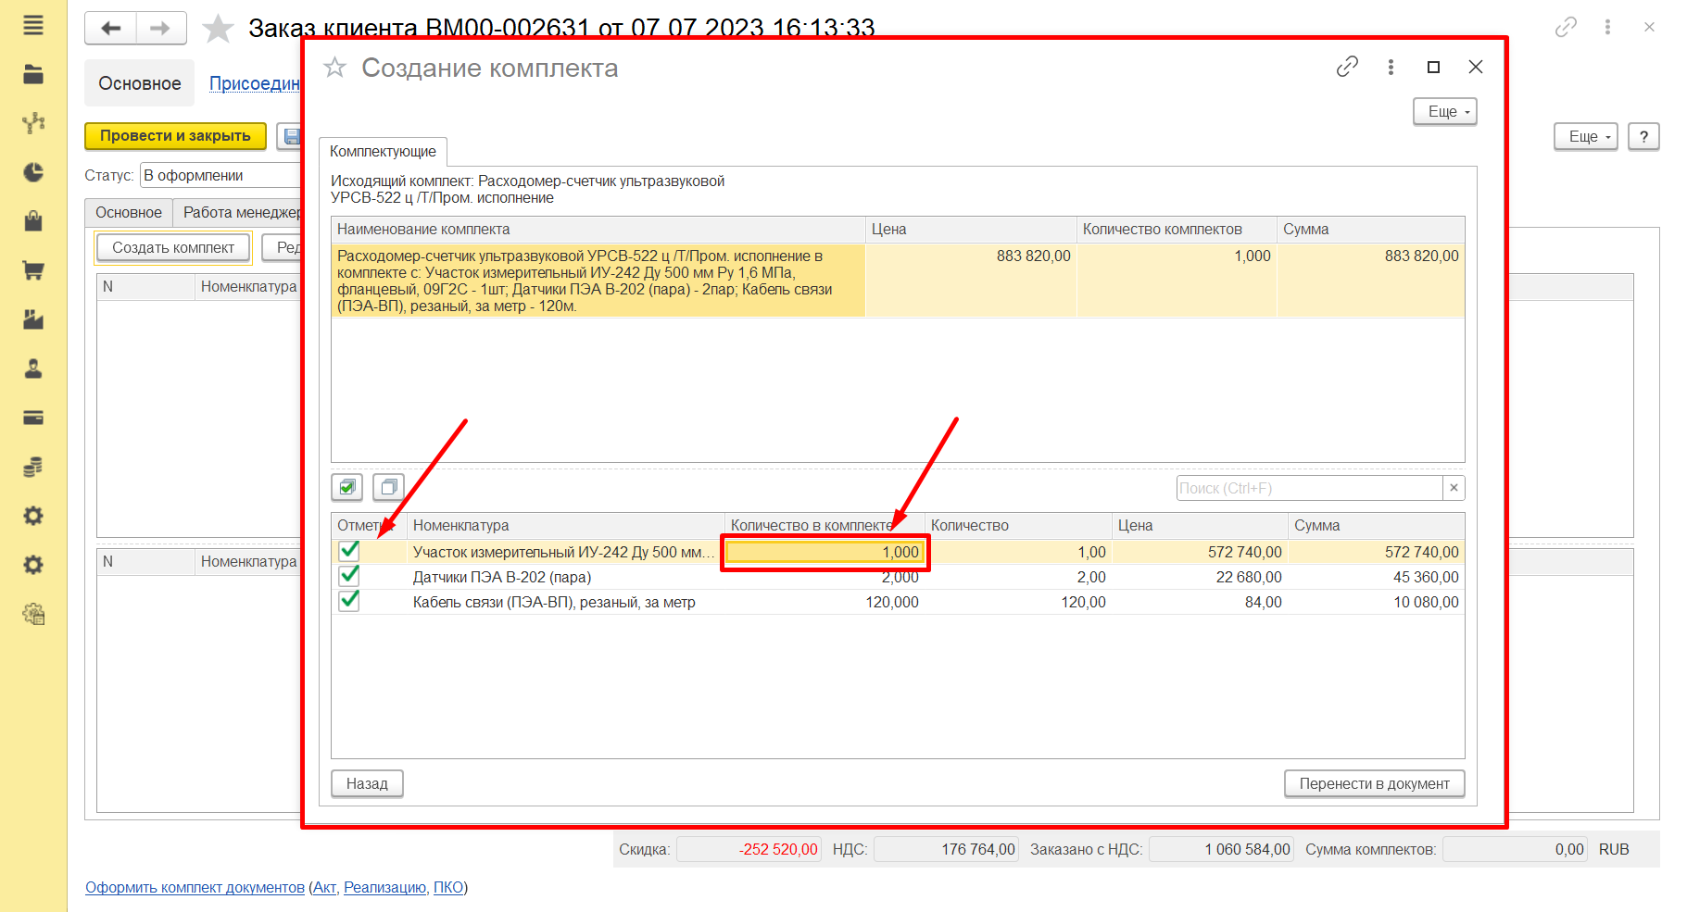The image size is (1687, 912).
Task: Open the Оформить комплект документов link
Action: coord(195,887)
